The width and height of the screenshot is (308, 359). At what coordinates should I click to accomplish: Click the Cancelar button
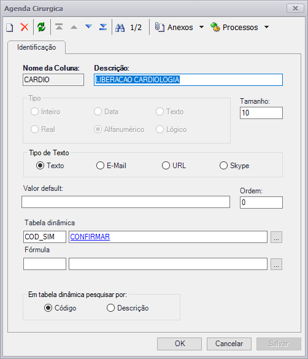(x=229, y=344)
